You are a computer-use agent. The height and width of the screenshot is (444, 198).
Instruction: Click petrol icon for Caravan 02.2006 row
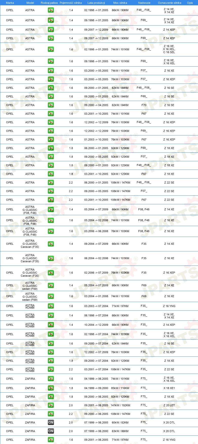click(x=51, y=273)
